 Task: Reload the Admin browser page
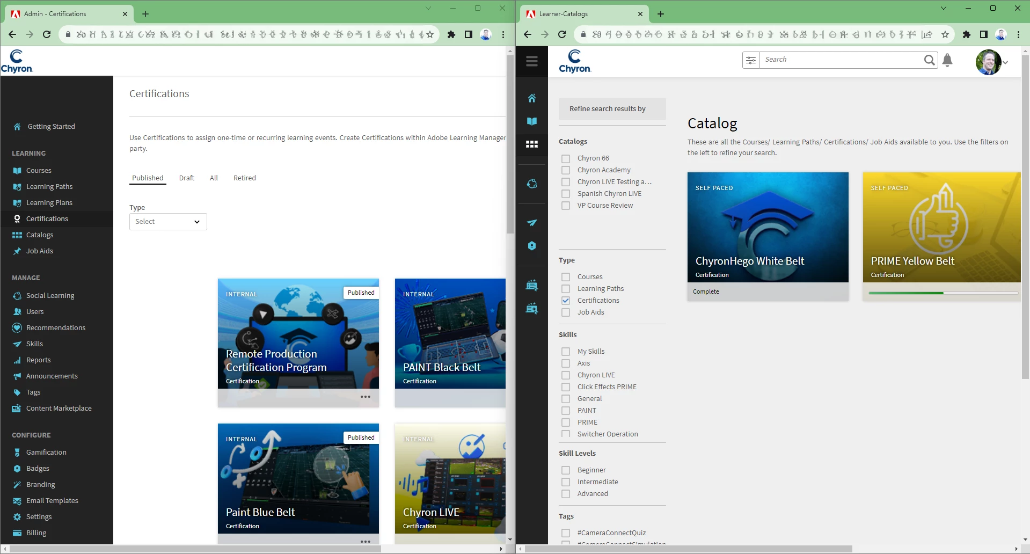(x=47, y=34)
